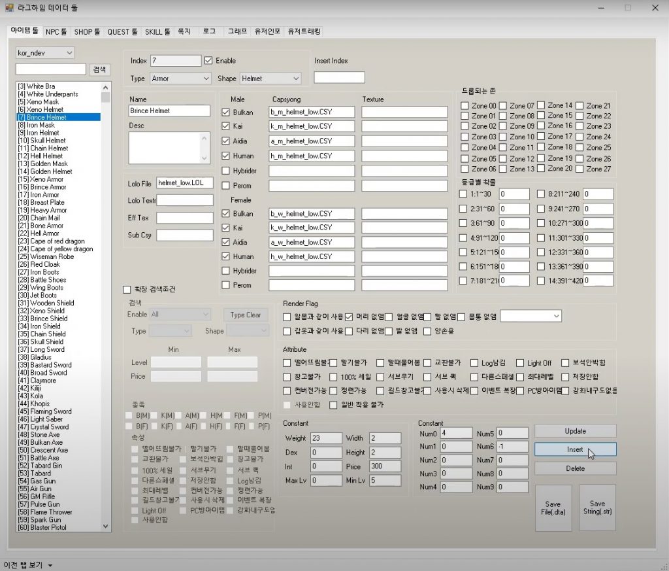
Task: Check the 1:1~30 grade probability checkbox
Action: click(x=463, y=194)
